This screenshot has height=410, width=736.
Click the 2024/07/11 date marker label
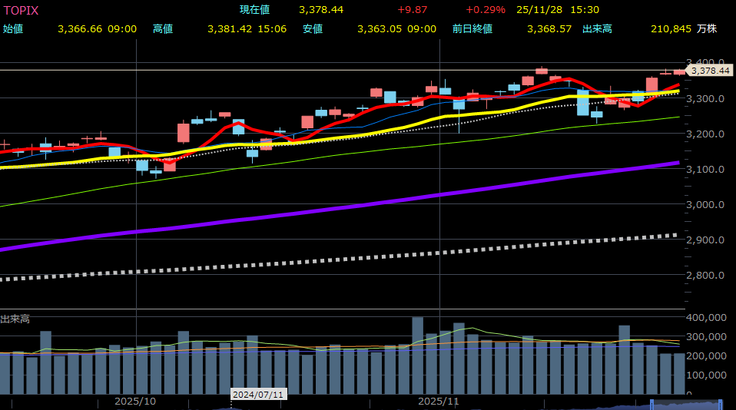tap(258, 395)
